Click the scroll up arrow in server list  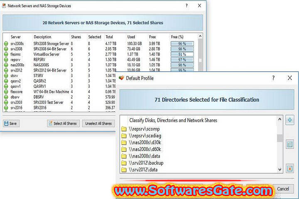click(200, 36)
